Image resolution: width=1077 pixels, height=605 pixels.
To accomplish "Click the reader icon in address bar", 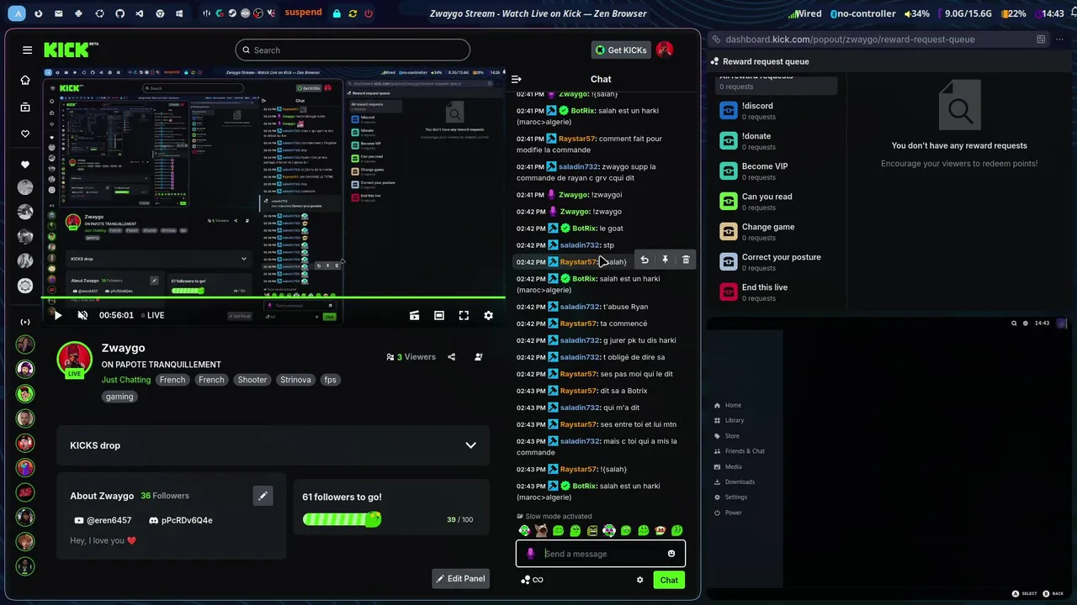I will 1041,39.
